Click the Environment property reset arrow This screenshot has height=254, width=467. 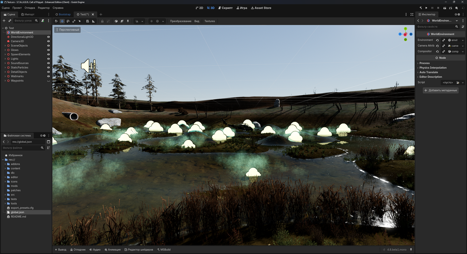pos(437,40)
